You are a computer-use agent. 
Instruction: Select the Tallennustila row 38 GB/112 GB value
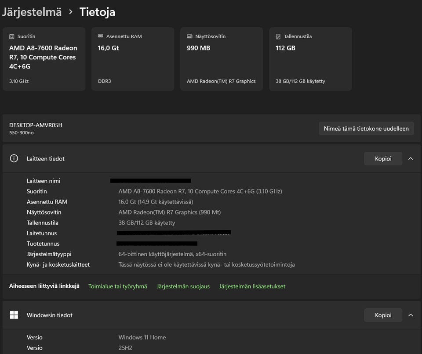coord(147,223)
